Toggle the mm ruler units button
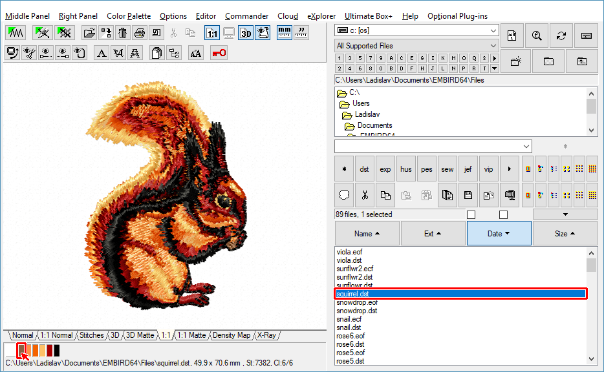 point(284,33)
